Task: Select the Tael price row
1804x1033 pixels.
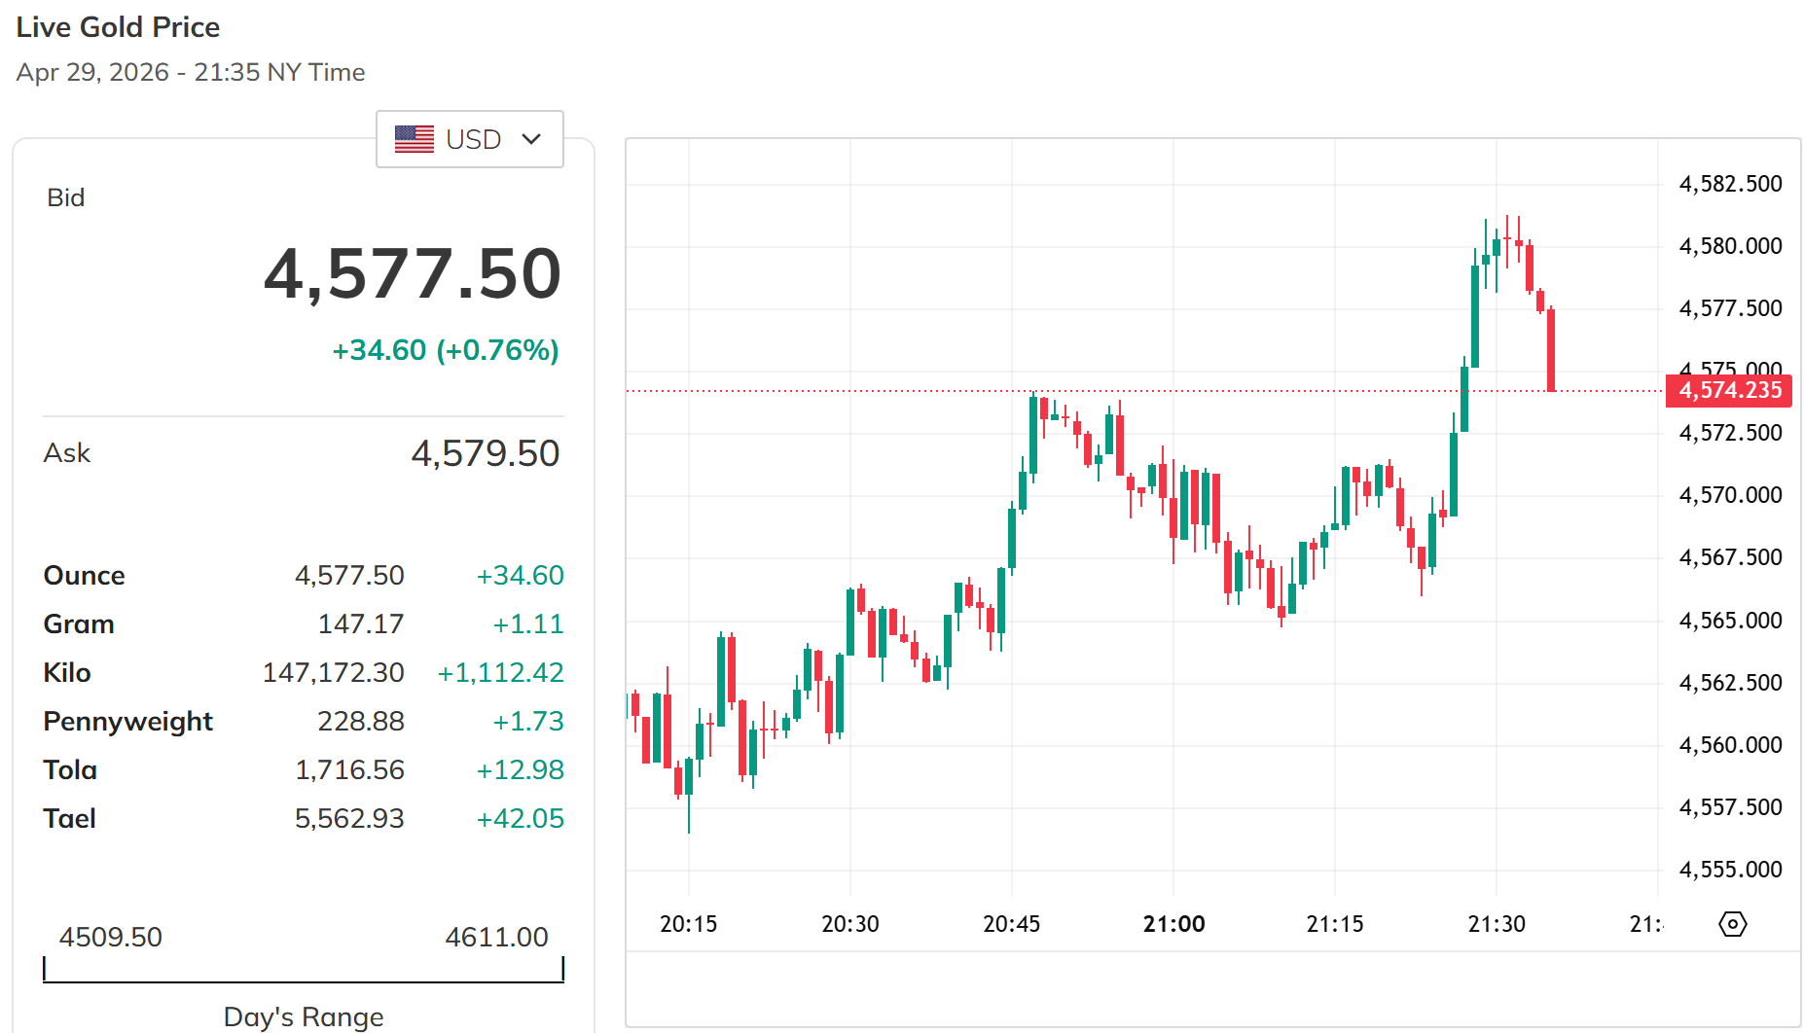Action: (x=303, y=819)
